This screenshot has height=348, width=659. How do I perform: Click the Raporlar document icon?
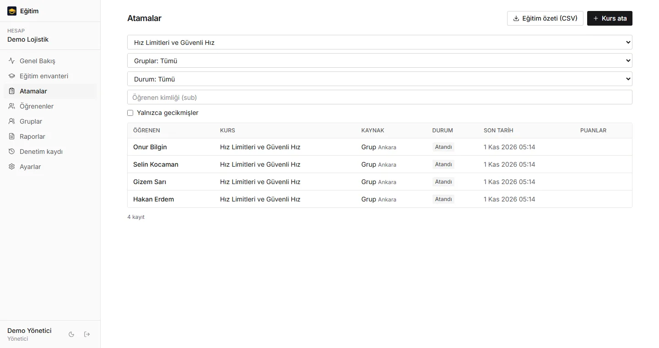click(12, 136)
